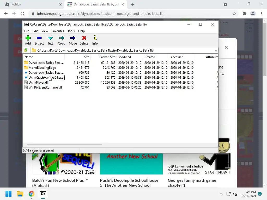The image size is (267, 200).
Task: Go back in Chrome
Action: [x=6, y=14]
